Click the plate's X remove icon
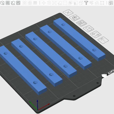The image size is (114, 114). tap(68, 13)
